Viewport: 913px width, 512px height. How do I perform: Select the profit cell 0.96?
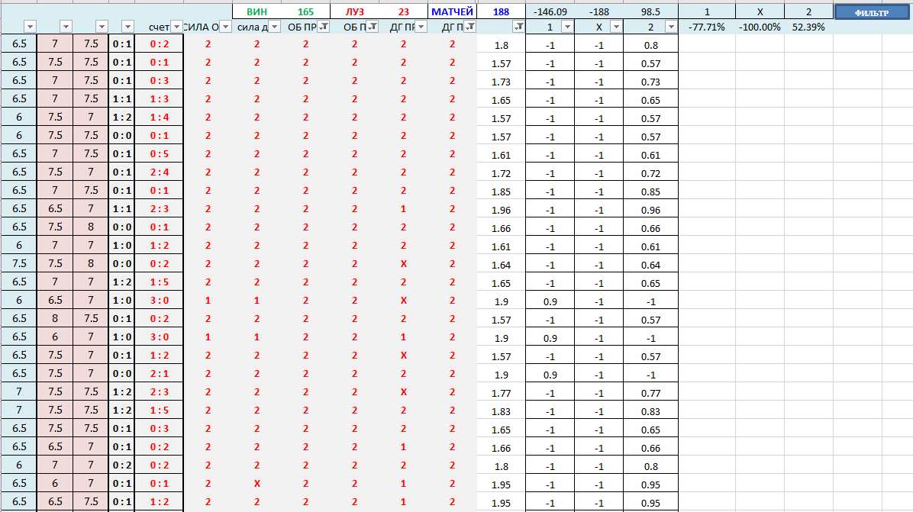[650, 210]
